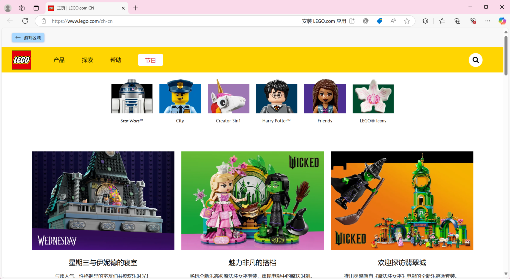Click the translate page icon in address bar

(x=365, y=21)
